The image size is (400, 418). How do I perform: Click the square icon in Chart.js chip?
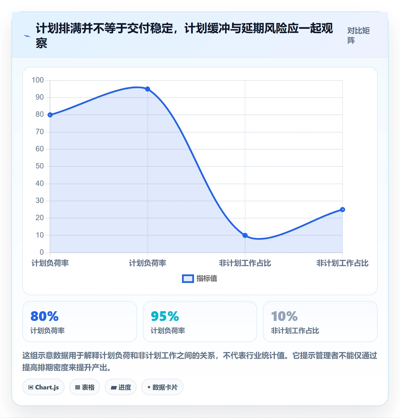tap(31, 387)
